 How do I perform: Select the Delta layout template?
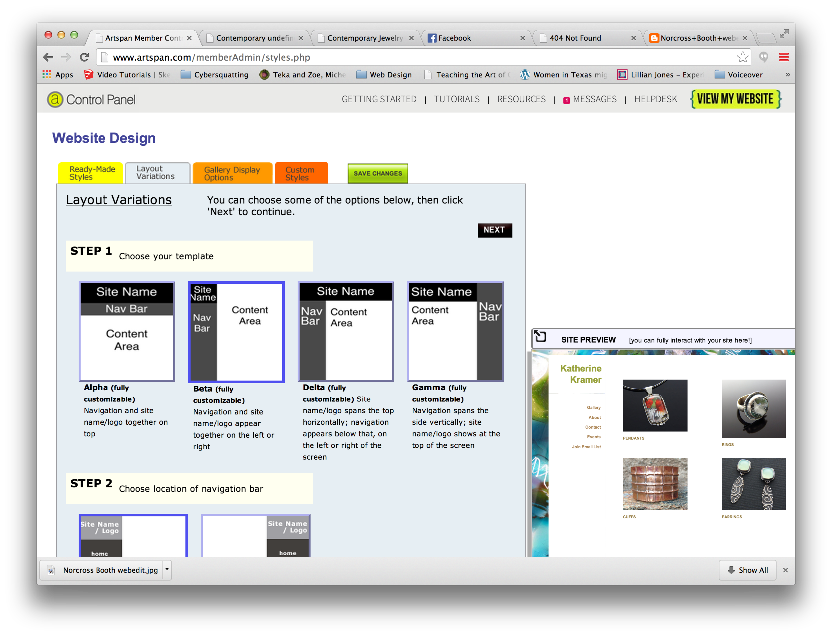pyautogui.click(x=346, y=331)
